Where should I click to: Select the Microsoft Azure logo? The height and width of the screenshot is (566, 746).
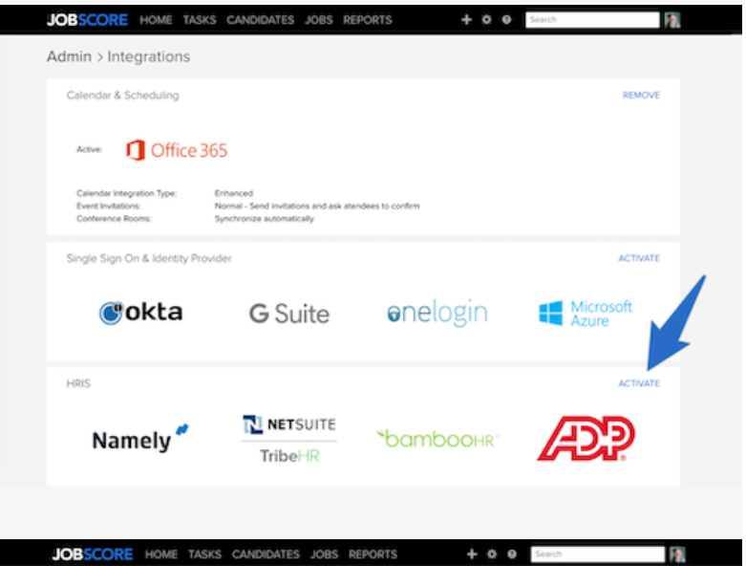click(x=586, y=314)
